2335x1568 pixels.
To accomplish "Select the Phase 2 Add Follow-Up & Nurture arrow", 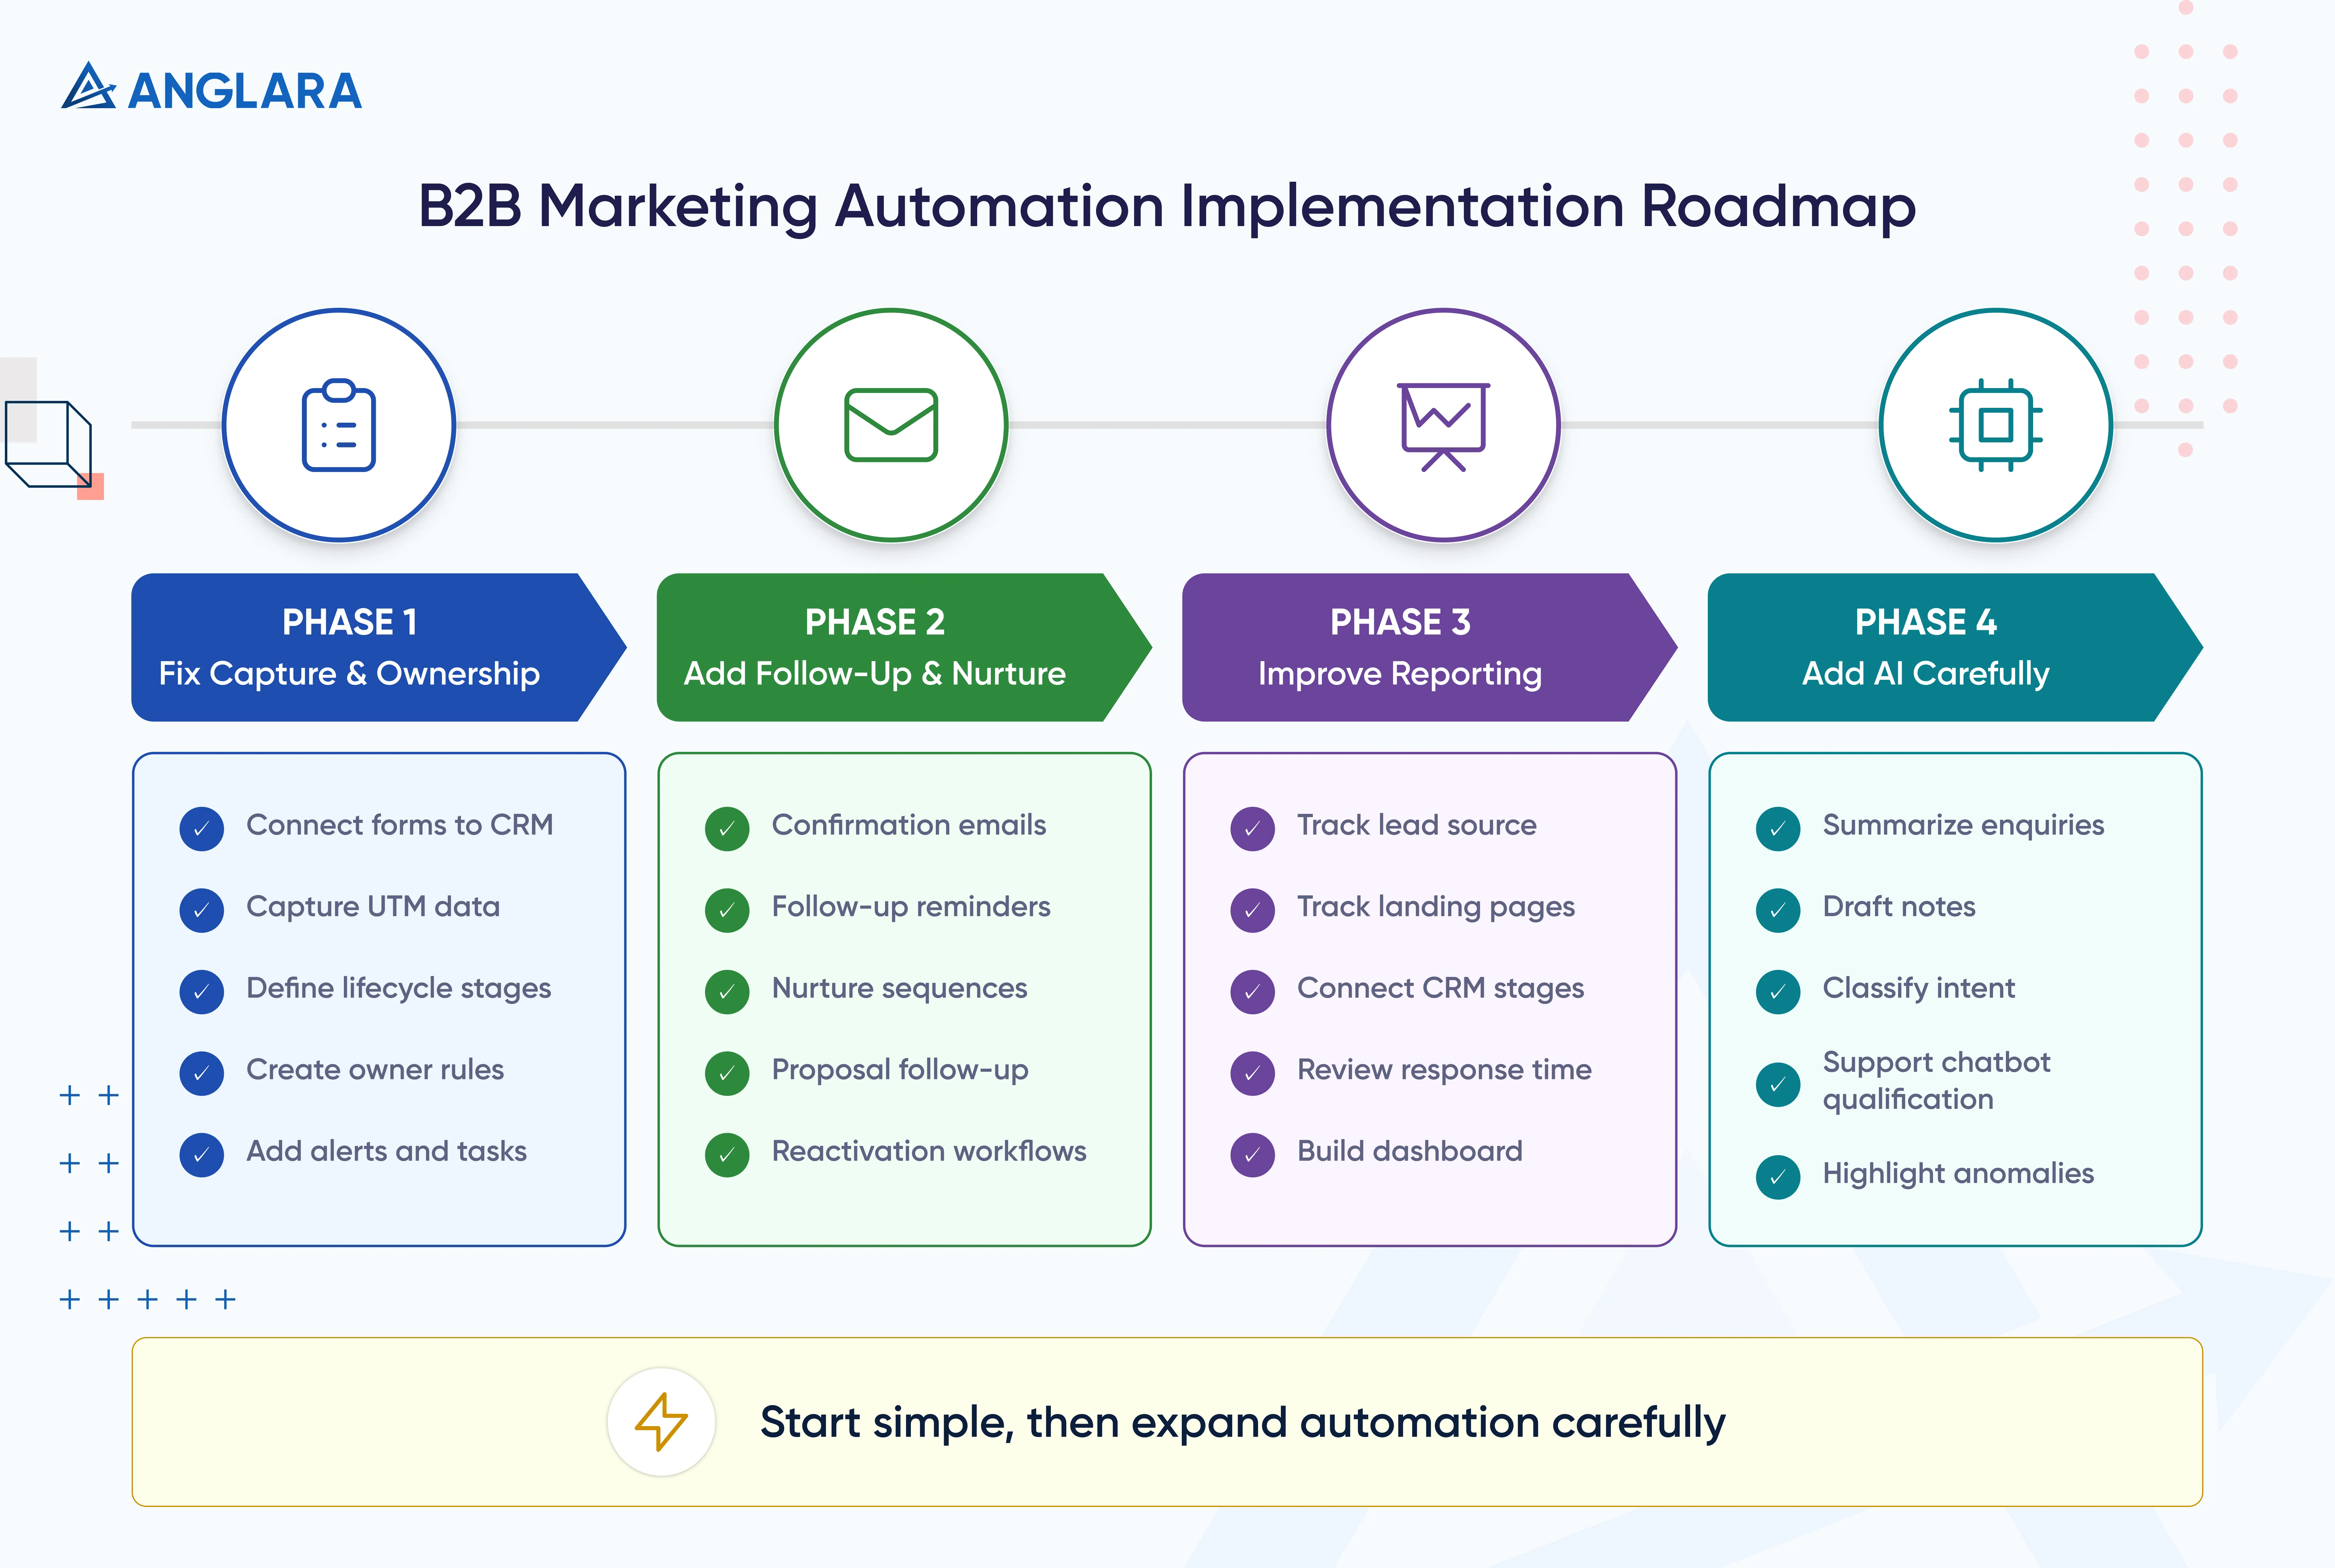I will tap(905, 647).
